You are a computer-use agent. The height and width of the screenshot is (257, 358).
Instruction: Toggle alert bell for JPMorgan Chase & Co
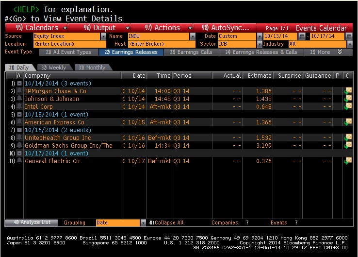pos(19,91)
